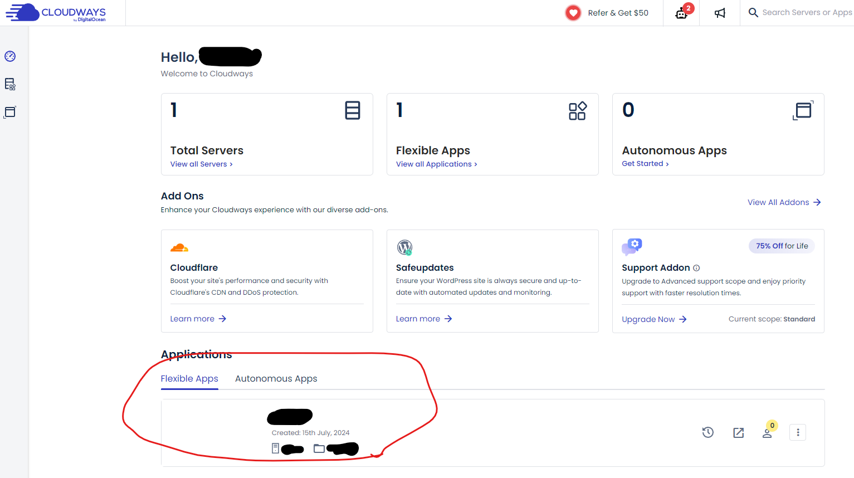Click the Autonomous Apps window icon
The width and height of the screenshot is (854, 478).
tap(803, 110)
